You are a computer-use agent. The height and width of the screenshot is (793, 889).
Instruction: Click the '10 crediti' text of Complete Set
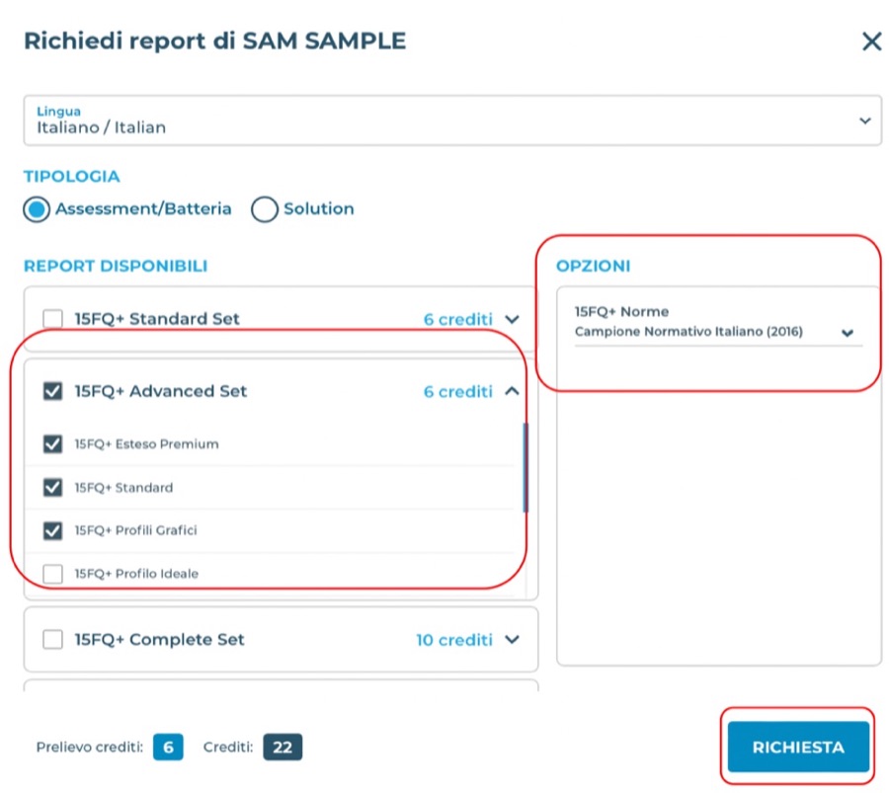coord(454,640)
